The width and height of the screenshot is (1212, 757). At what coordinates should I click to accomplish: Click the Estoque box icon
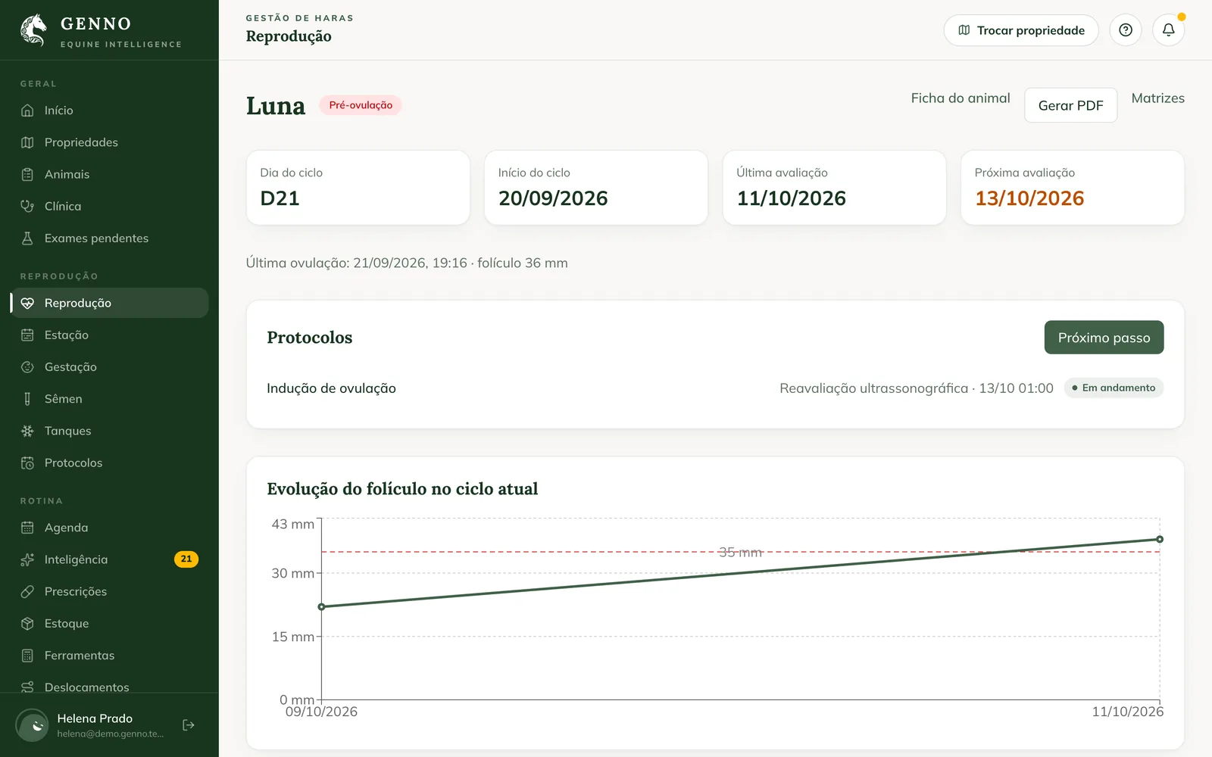27,624
